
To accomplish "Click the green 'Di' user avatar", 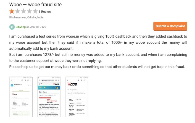I will pos(12,27).
